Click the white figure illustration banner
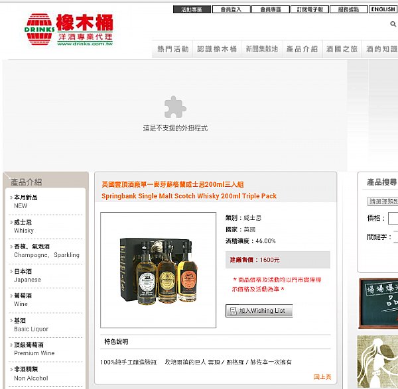The image size is (398, 389). click(x=377, y=362)
